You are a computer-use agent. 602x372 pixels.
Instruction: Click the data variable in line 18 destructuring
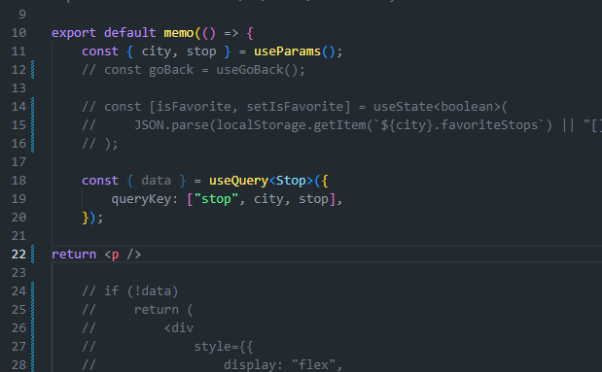pyautogui.click(x=157, y=181)
